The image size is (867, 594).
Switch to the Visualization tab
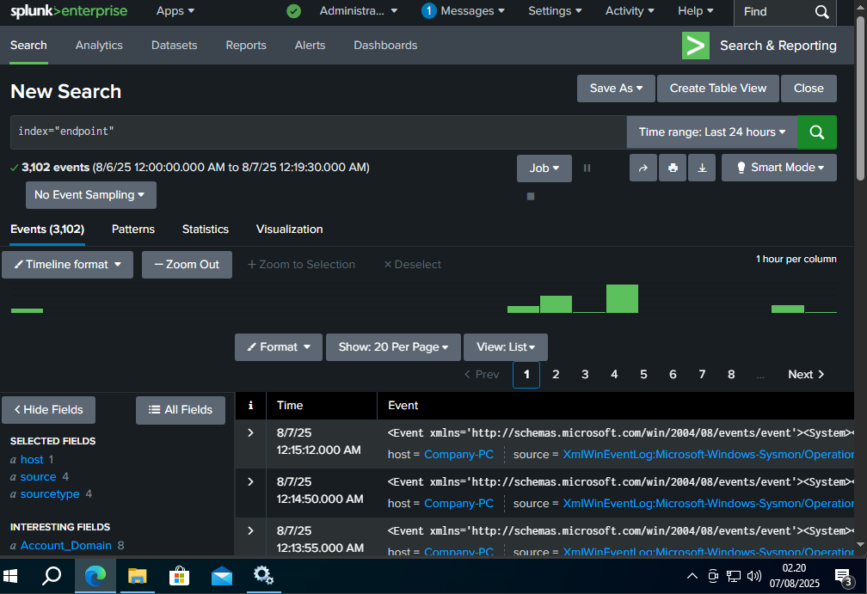tap(289, 230)
